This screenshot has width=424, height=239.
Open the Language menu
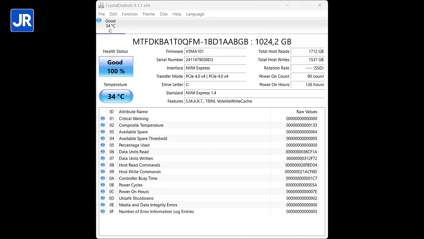click(195, 14)
